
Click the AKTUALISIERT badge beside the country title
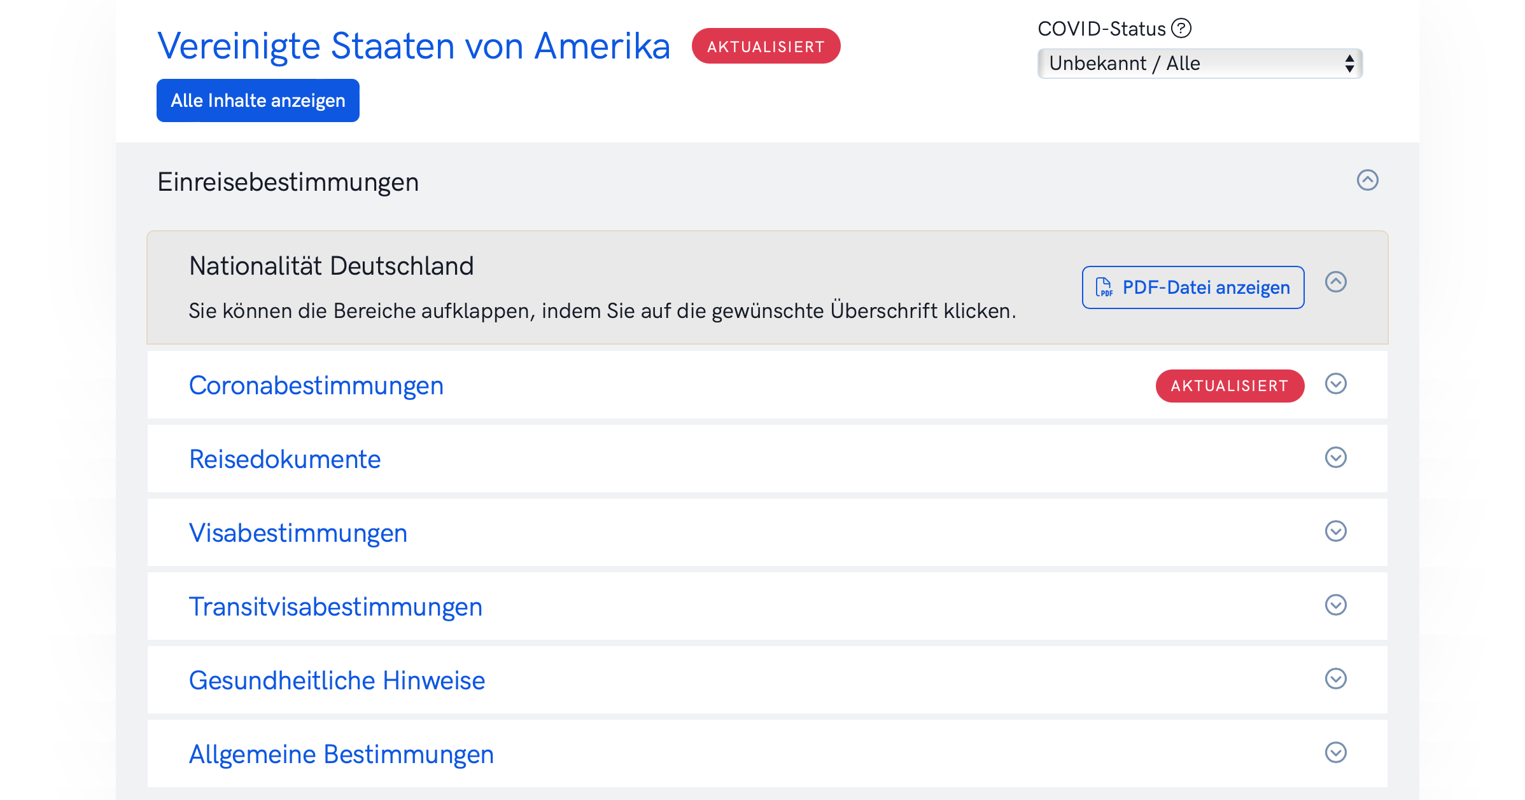coord(766,46)
